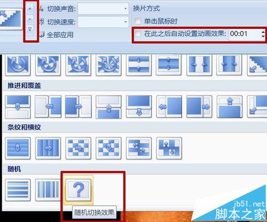
Task: Select the Push Up transition
Action: pyautogui.click(x=108, y=107)
